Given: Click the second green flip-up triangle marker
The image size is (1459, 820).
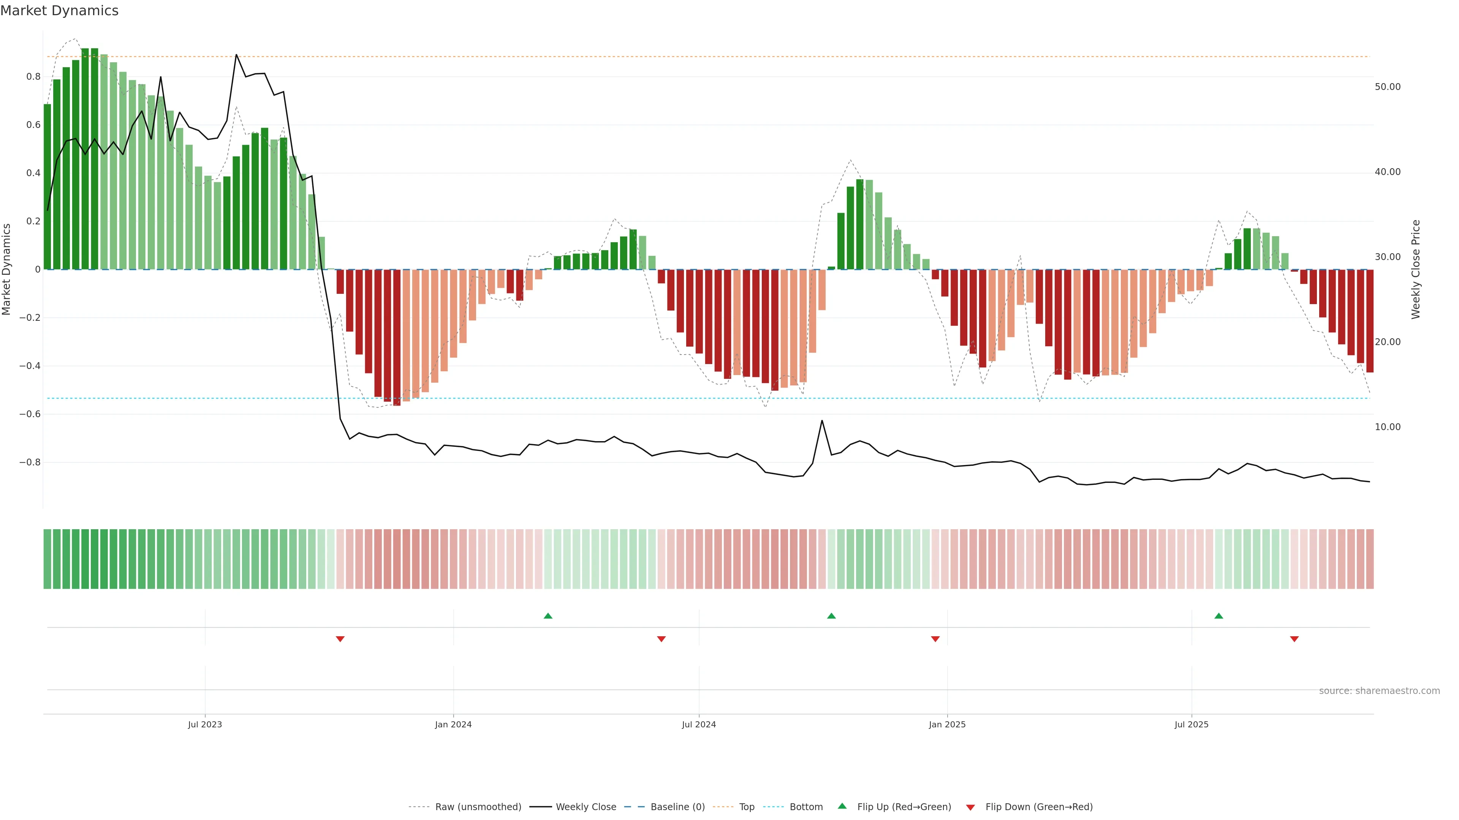Looking at the screenshot, I should (x=831, y=616).
